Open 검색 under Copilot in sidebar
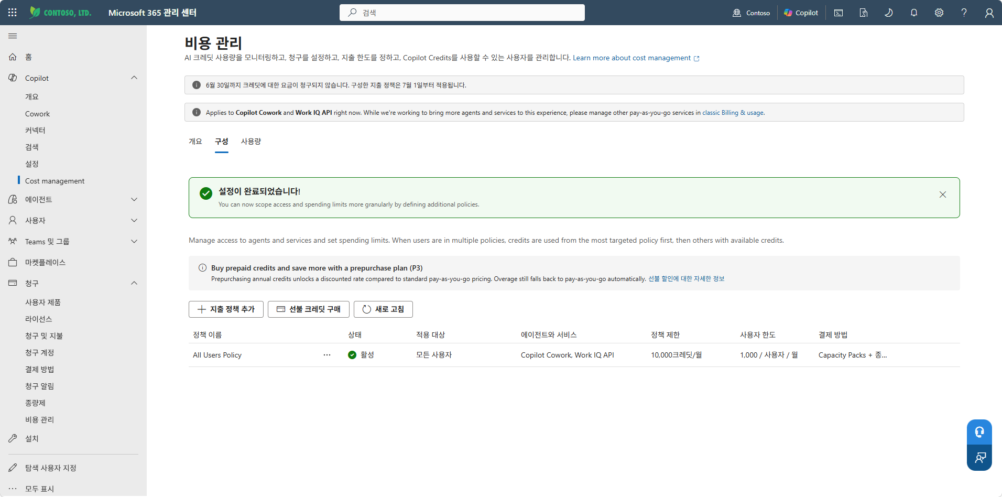Screen dimensions: 1002x497 click(x=32, y=147)
